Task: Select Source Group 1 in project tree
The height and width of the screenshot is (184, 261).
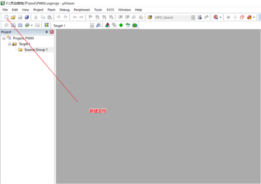Action: coord(36,50)
